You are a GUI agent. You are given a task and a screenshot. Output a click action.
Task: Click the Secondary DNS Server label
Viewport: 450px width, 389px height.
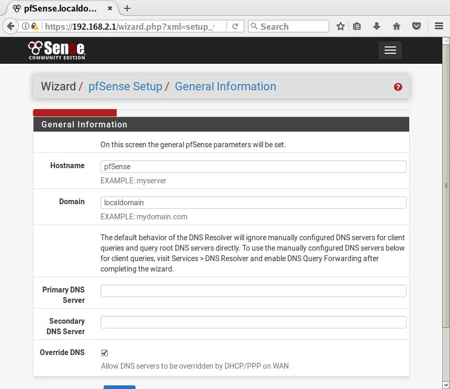point(66,326)
